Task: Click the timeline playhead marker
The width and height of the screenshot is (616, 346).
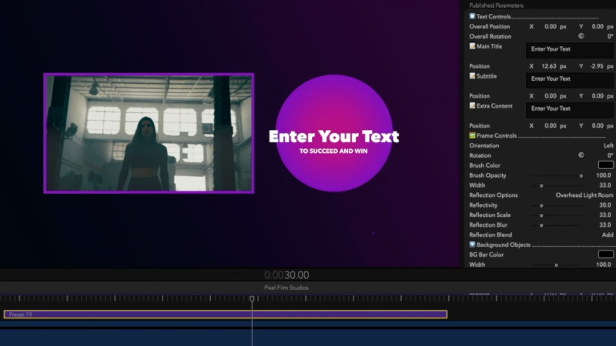Action: tap(253, 298)
